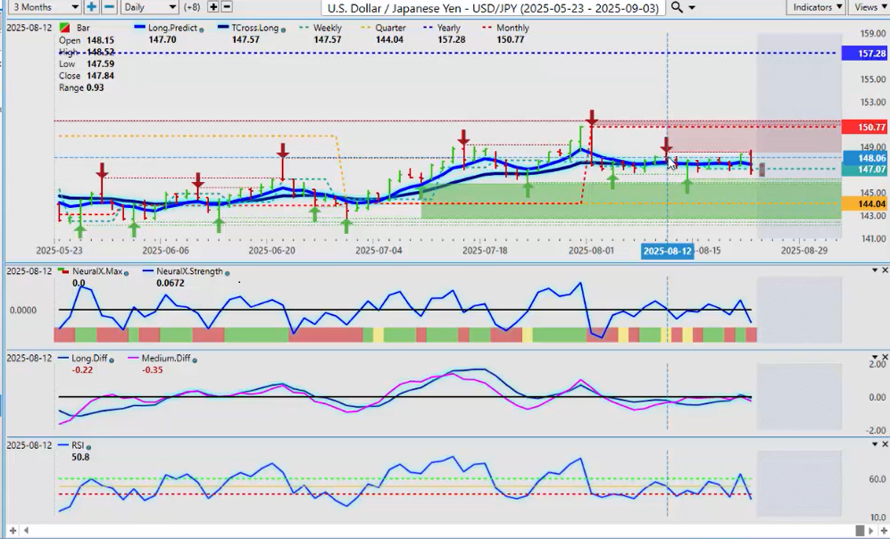Click the red-green Bar chart type icon
The height and width of the screenshot is (539, 890).
[x=64, y=29]
